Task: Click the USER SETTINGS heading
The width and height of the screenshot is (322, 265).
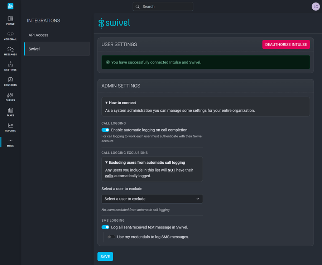Action: (119, 44)
